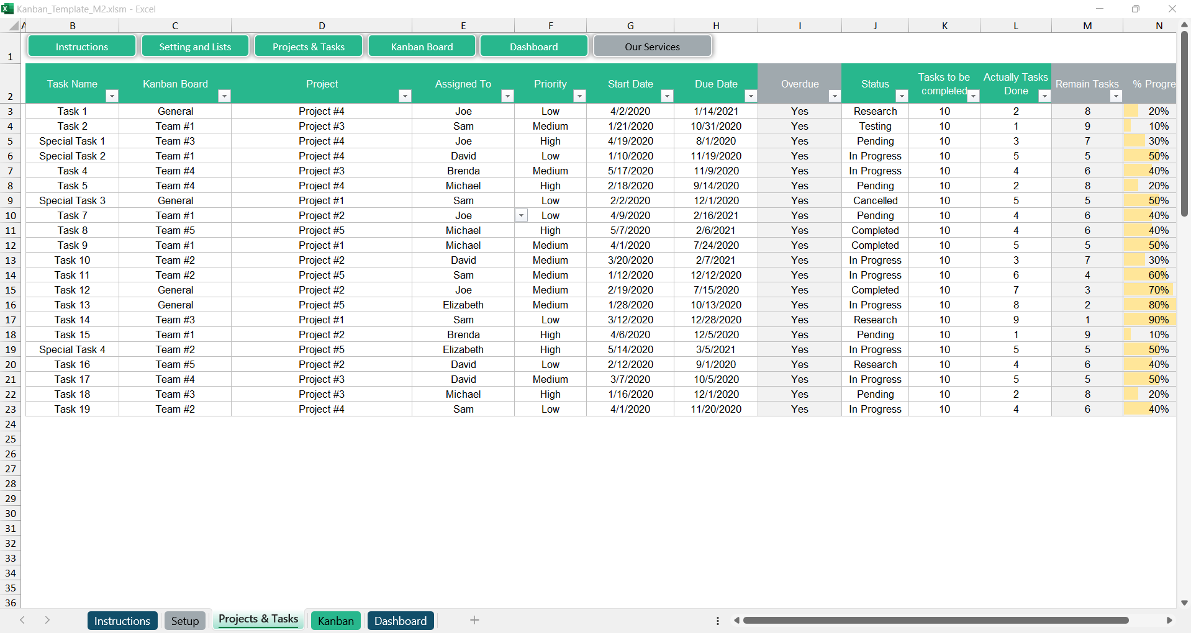Select the cell containing Special Task 3
Screen dimensions: 1191x633
click(72, 200)
